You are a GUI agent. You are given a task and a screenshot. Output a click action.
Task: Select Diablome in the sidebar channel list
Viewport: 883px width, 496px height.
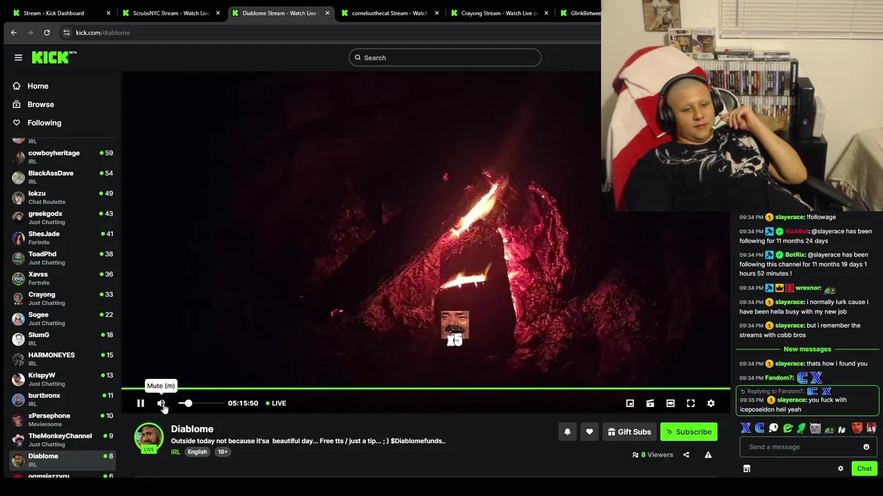click(62, 459)
